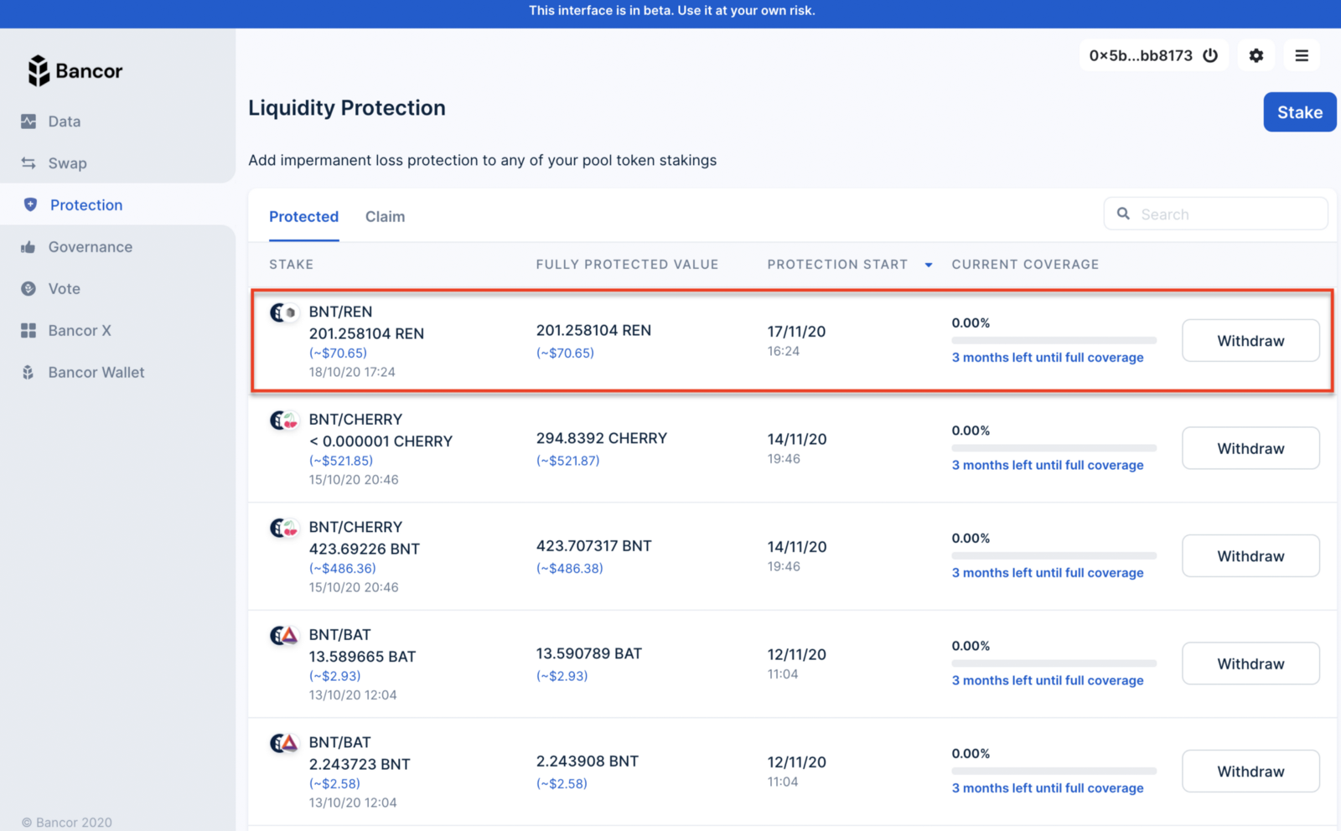Viewport: 1341px width, 831px height.
Task: Click the Bancor X grid icon
Action: 28,331
